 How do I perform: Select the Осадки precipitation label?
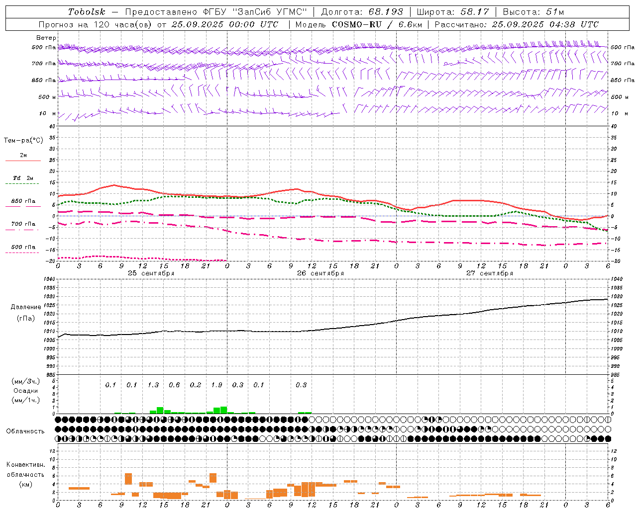25,391
